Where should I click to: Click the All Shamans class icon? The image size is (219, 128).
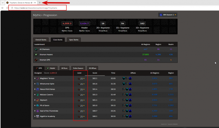coord(36,49)
